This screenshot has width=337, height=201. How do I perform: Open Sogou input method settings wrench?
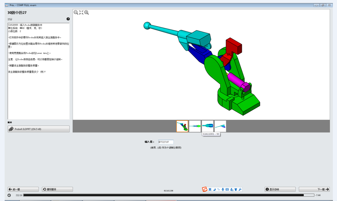[x=240, y=189]
